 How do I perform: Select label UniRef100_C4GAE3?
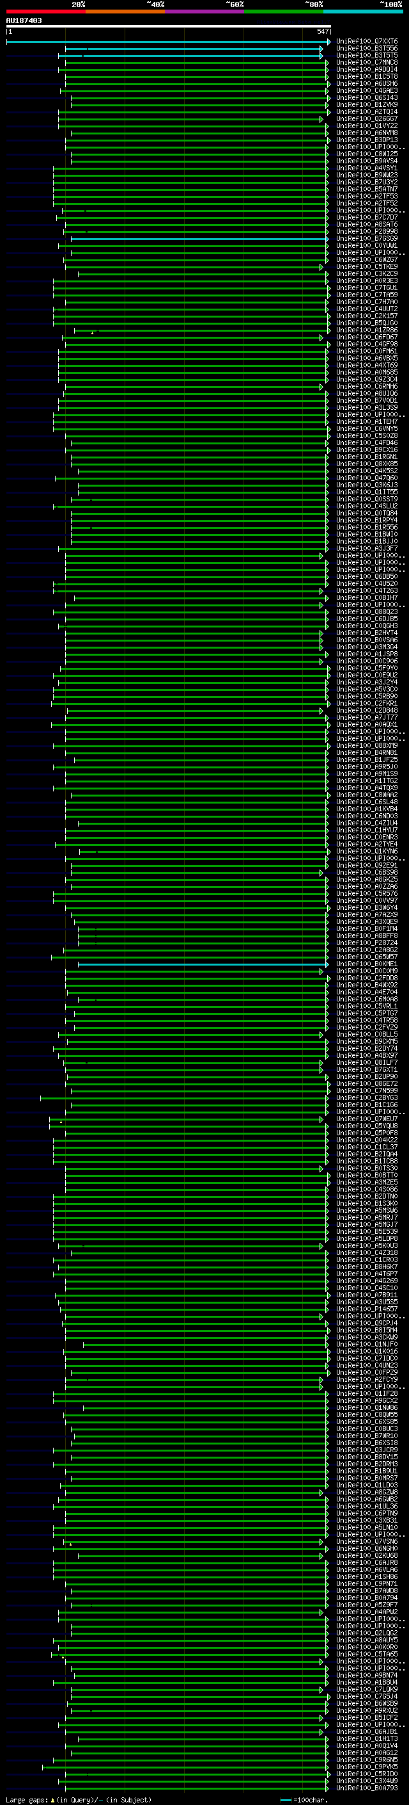367,90
